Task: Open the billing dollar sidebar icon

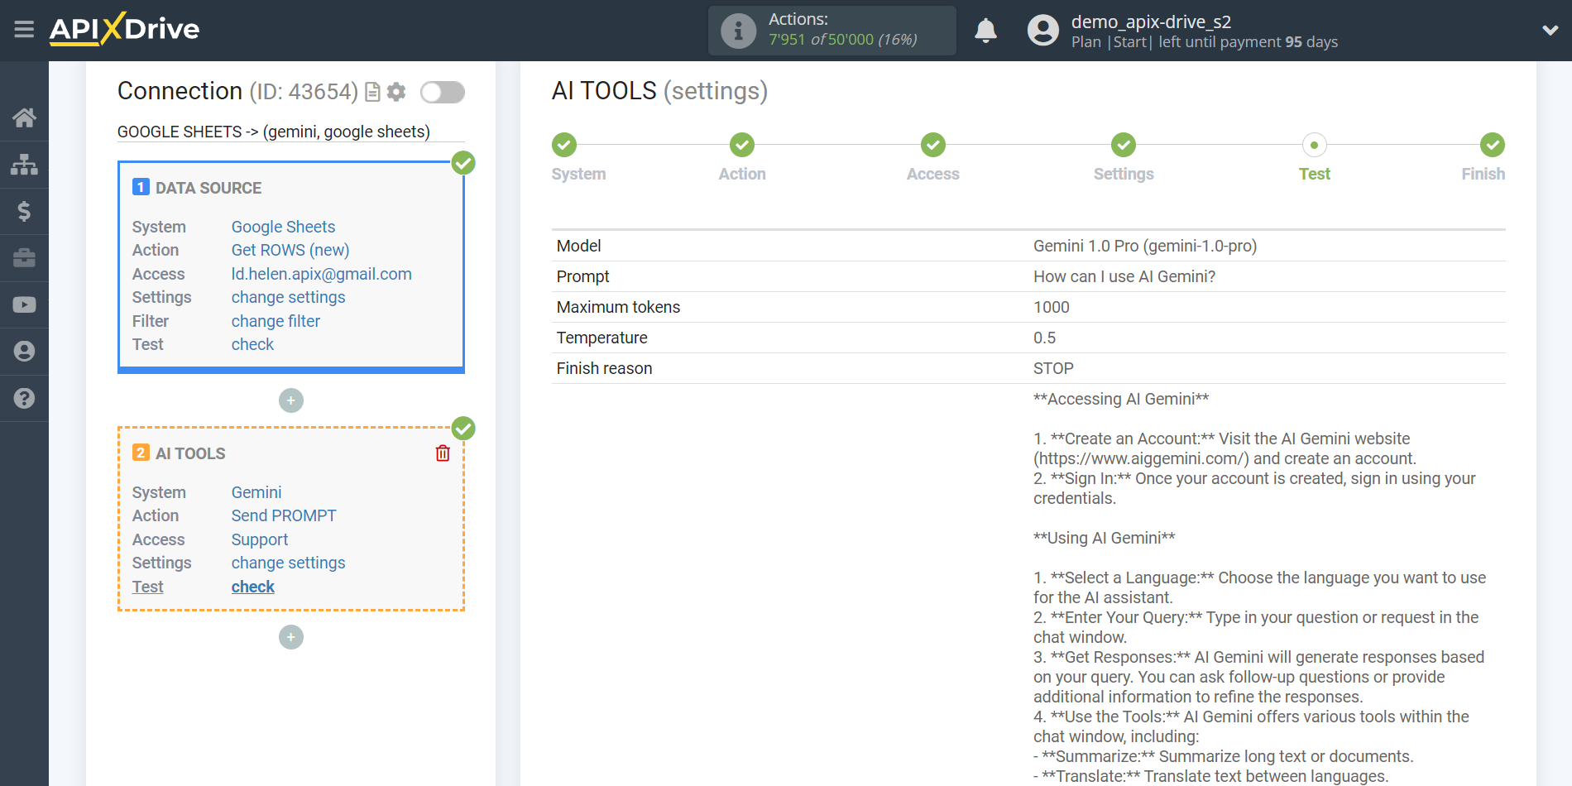Action: click(x=24, y=211)
